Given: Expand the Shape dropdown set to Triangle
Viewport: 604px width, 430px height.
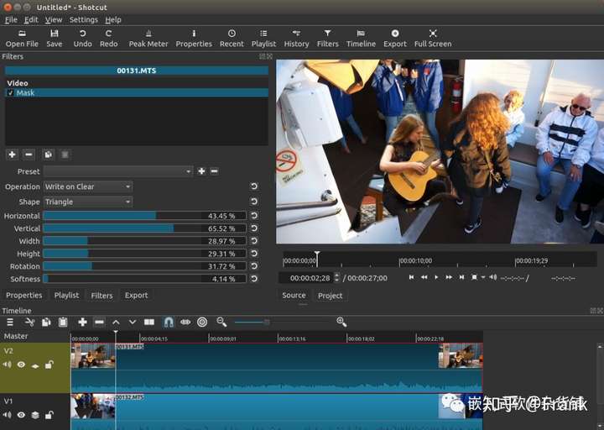Looking at the screenshot, I should click(87, 202).
